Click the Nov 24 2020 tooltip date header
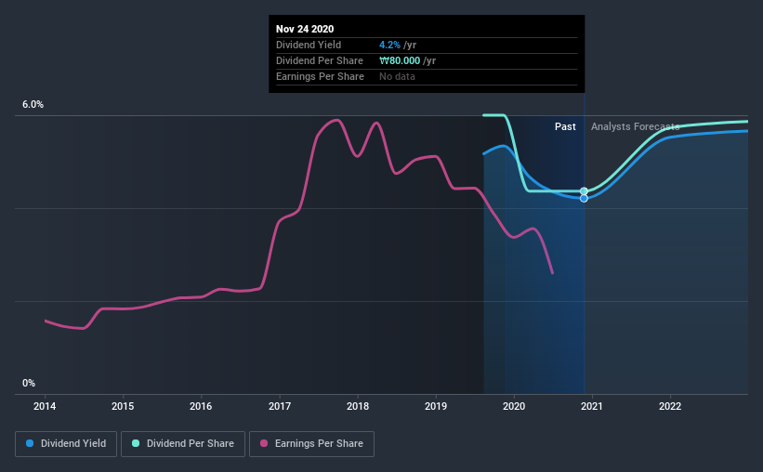 305,29
